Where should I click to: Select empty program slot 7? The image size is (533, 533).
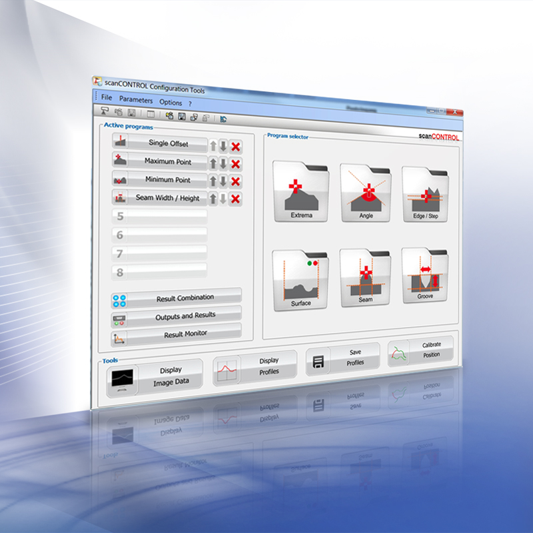[x=159, y=253]
